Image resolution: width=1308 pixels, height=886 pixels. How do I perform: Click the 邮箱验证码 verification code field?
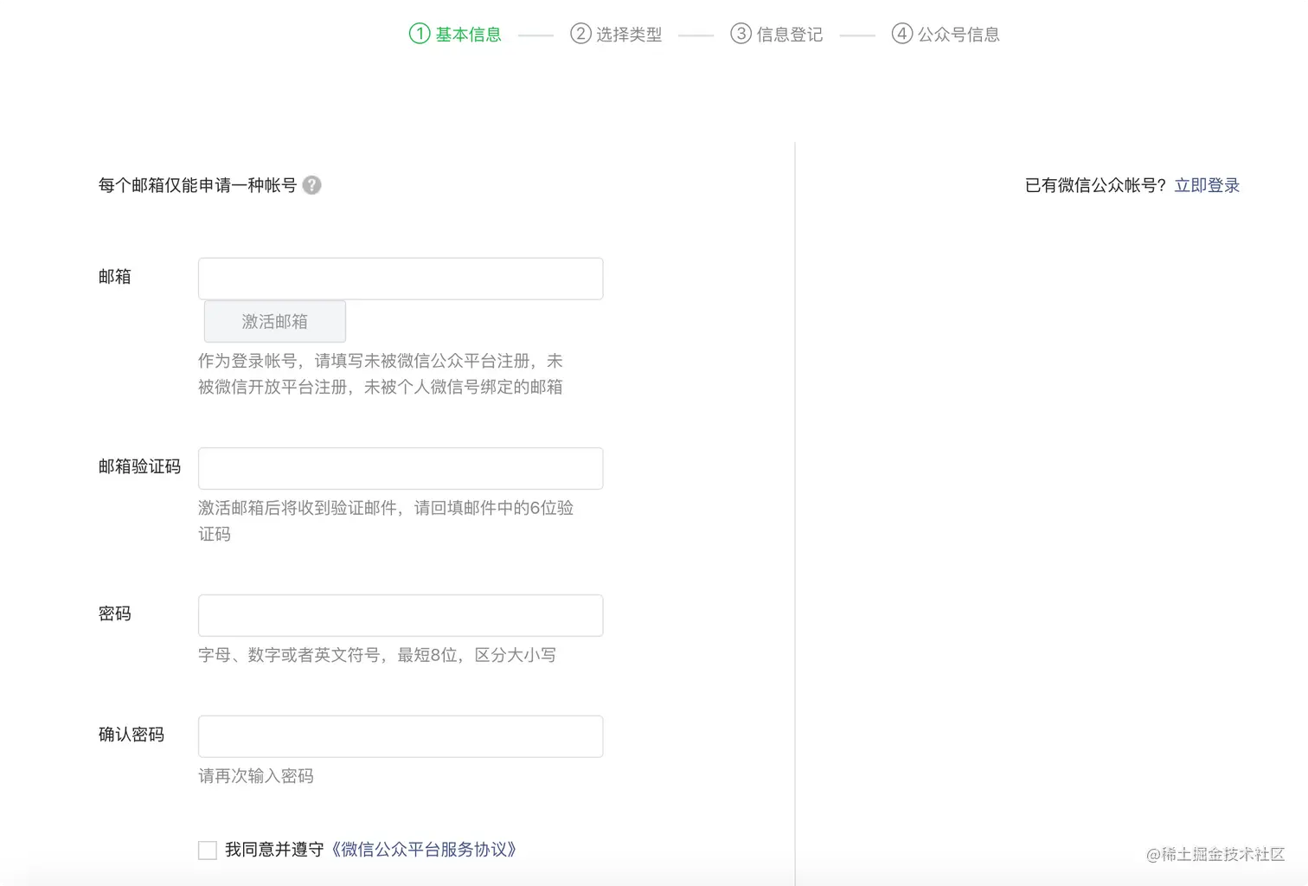[x=400, y=468]
